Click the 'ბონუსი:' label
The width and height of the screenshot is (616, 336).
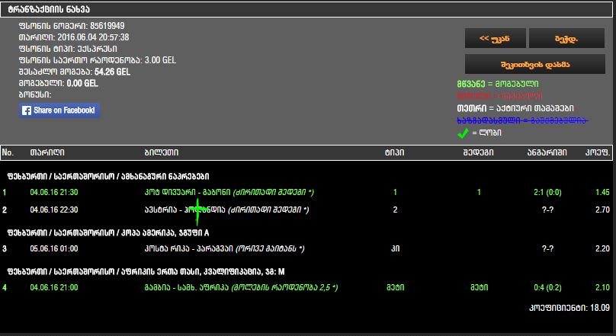pos(35,94)
